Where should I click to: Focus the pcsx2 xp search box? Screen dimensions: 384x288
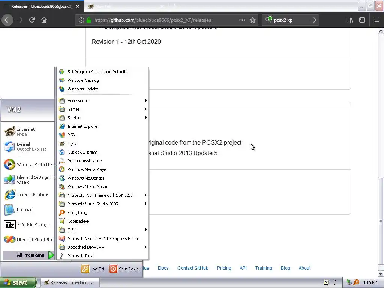291,20
